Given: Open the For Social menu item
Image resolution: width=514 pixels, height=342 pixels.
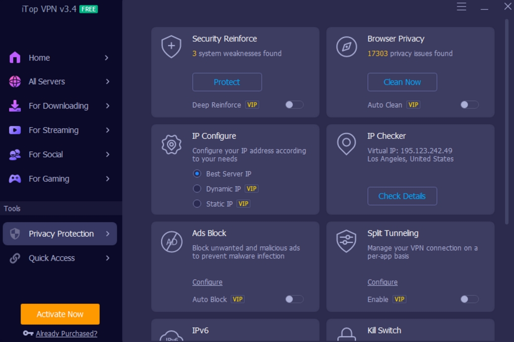Looking at the screenshot, I should coord(60,154).
